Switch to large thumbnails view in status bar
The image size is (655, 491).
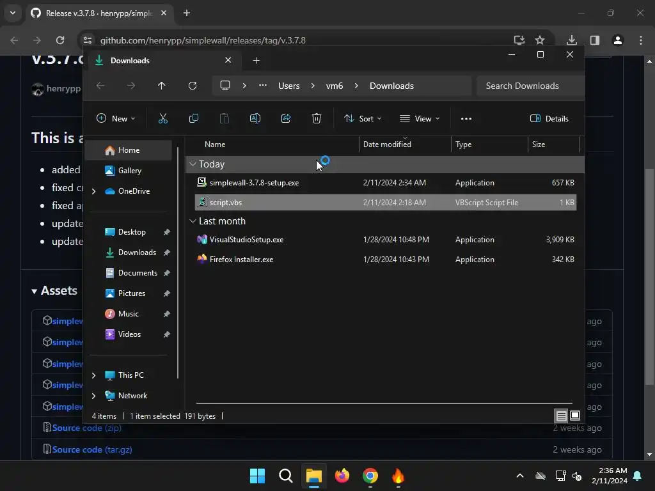(575, 416)
